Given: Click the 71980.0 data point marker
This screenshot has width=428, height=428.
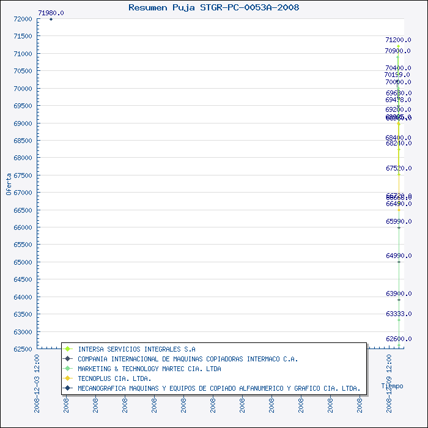Looking at the screenshot, I should point(51,19).
